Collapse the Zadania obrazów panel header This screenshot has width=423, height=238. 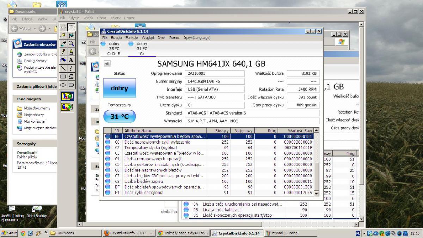pos(35,45)
